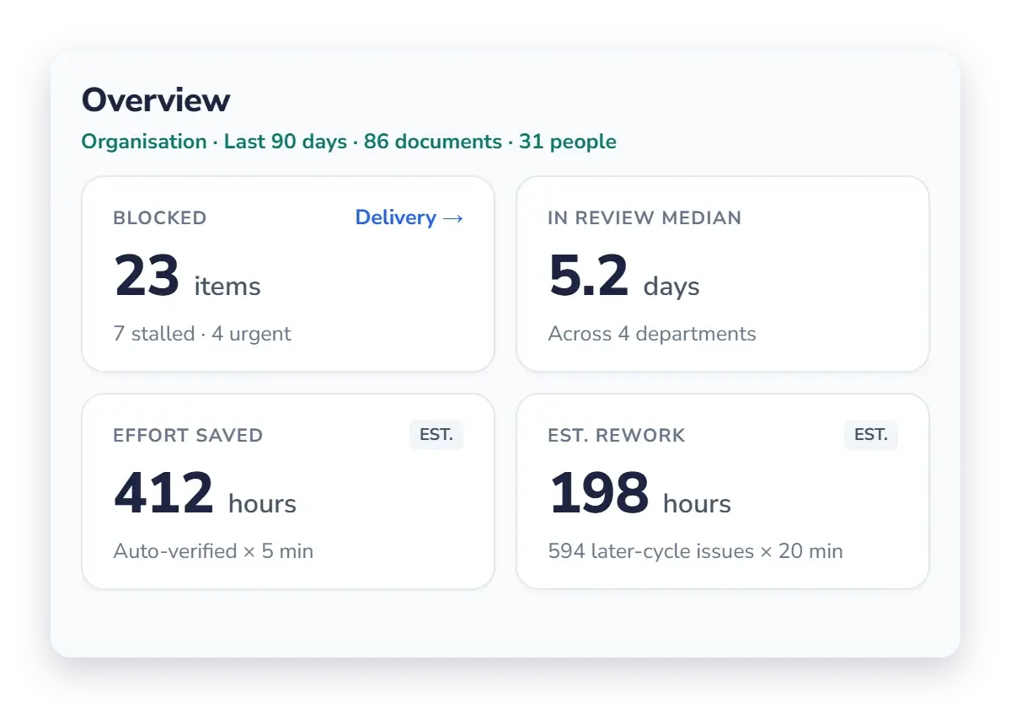Image resolution: width=1011 pixels, height=708 pixels.
Task: Click 'Across 4 departments' text
Action: click(652, 334)
